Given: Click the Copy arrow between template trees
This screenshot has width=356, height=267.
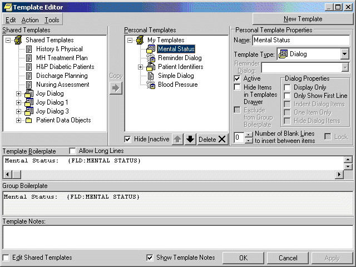Looking at the screenshot, I should [x=116, y=88].
